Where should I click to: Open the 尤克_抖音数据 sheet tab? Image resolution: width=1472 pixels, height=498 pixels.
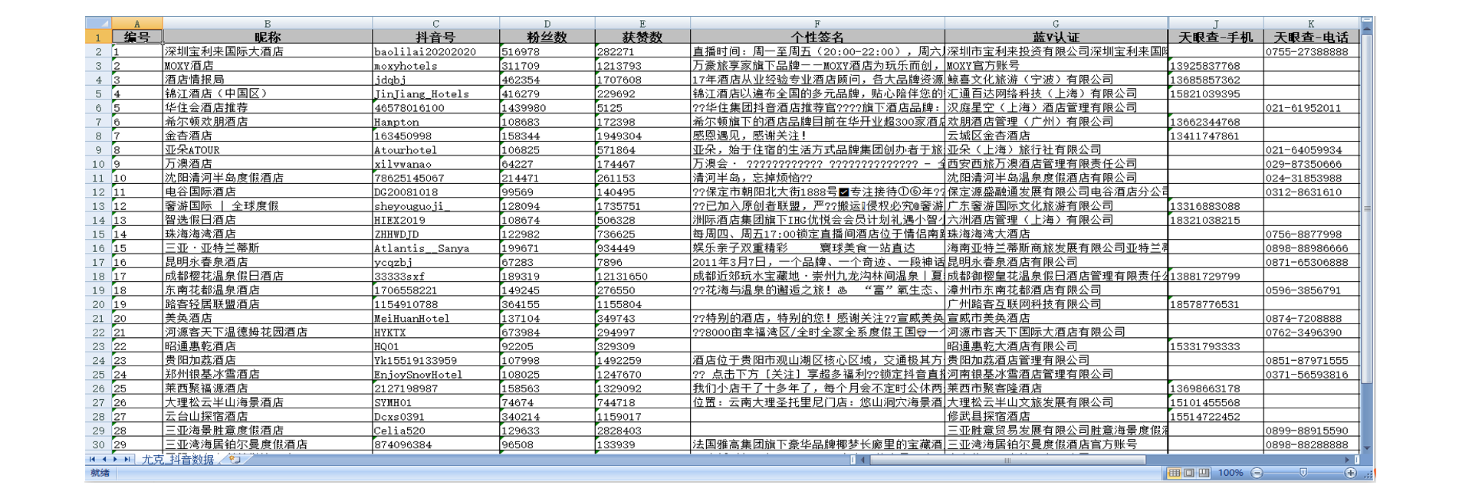pos(178,460)
